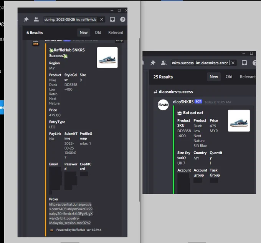The width and height of the screenshot is (261, 243).
Task: Open the # diaosnkrs-success channel header
Action: pyautogui.click(x=173, y=92)
